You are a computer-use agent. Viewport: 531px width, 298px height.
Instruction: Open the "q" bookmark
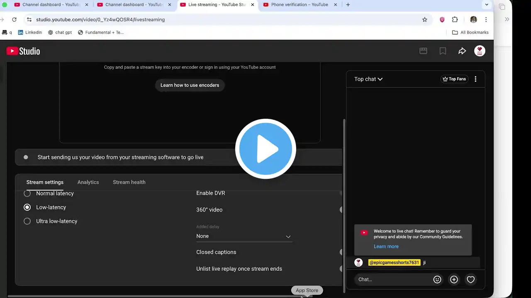[x=7, y=32]
